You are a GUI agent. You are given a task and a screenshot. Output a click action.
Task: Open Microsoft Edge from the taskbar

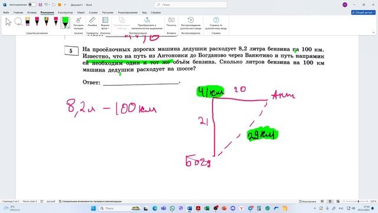[x=155, y=208]
